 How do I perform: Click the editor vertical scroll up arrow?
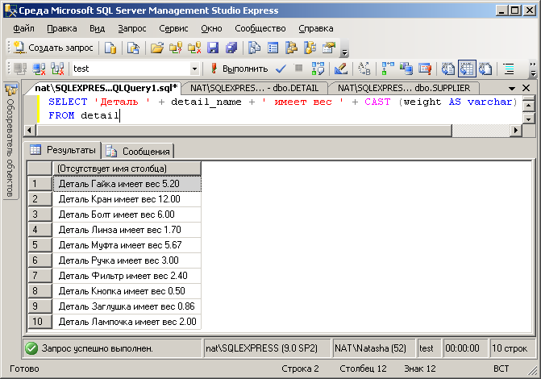pos(529,105)
